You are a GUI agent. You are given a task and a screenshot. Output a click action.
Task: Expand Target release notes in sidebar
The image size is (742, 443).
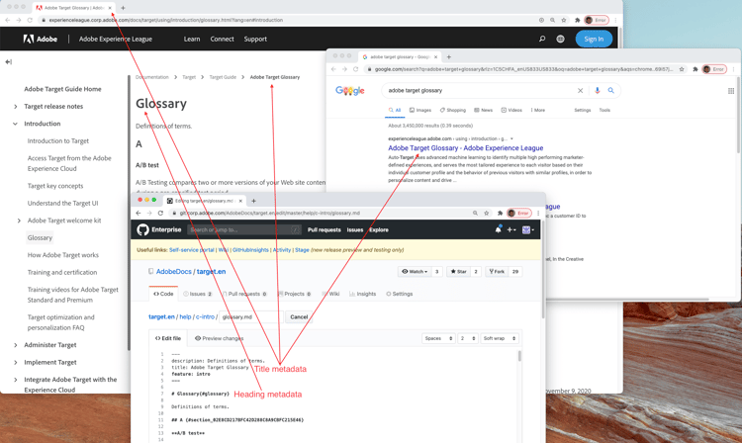tap(16, 107)
